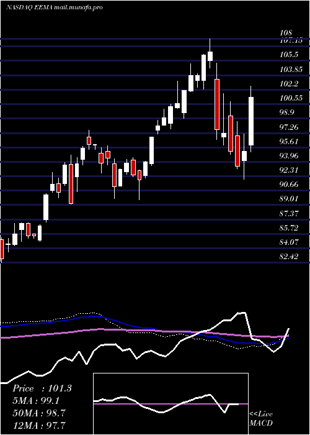Click the NASDAQ EEMA mail.munafa.pro title text
This screenshot has width=310, height=435.
point(55,7)
